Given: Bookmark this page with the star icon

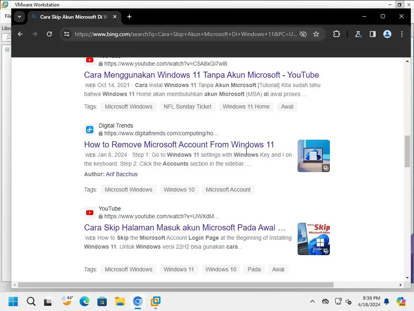Looking at the screenshot, I should [316, 34].
